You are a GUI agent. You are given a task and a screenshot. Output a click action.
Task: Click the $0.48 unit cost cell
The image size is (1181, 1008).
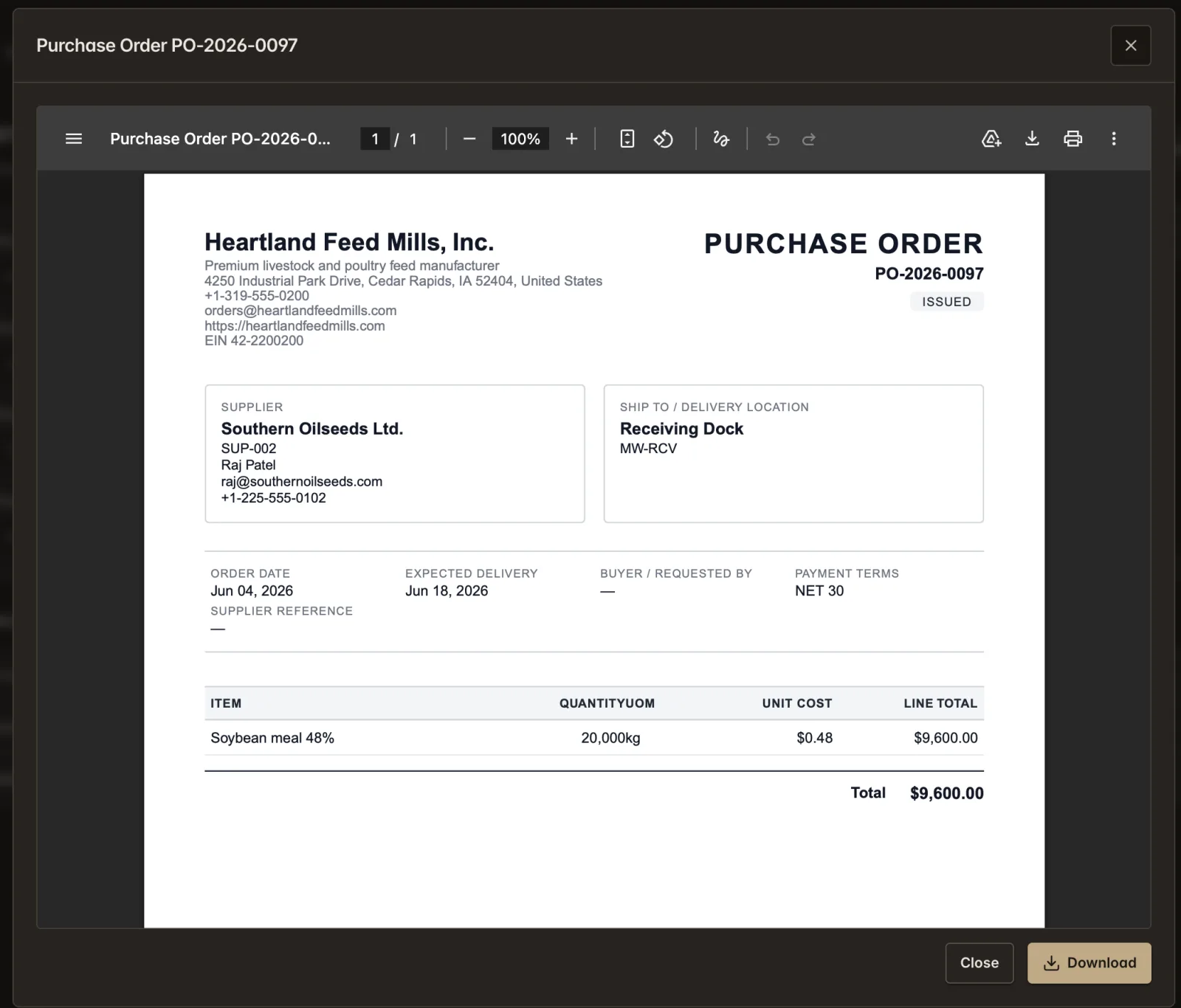click(x=814, y=738)
